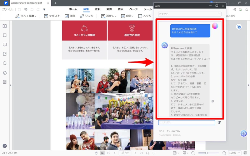Click the search icon in left sidebar
Image resolution: width=250 pixels, height=156 pixels.
[x=5, y=63]
